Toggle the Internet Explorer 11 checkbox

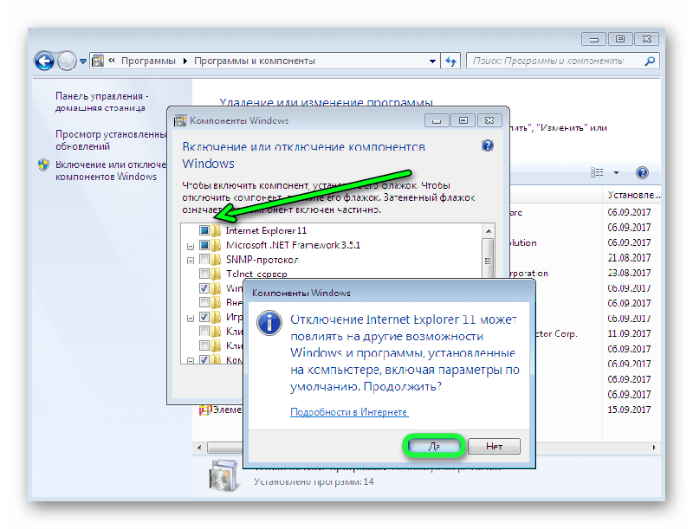[204, 230]
